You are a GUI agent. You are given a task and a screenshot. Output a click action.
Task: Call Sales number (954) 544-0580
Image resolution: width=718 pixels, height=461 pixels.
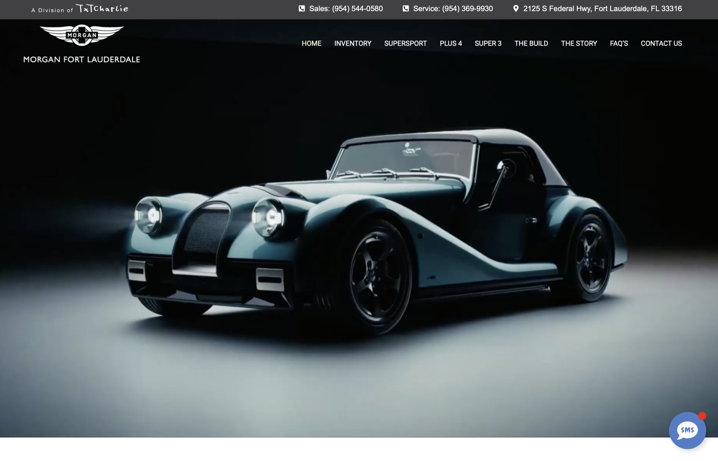pos(346,9)
